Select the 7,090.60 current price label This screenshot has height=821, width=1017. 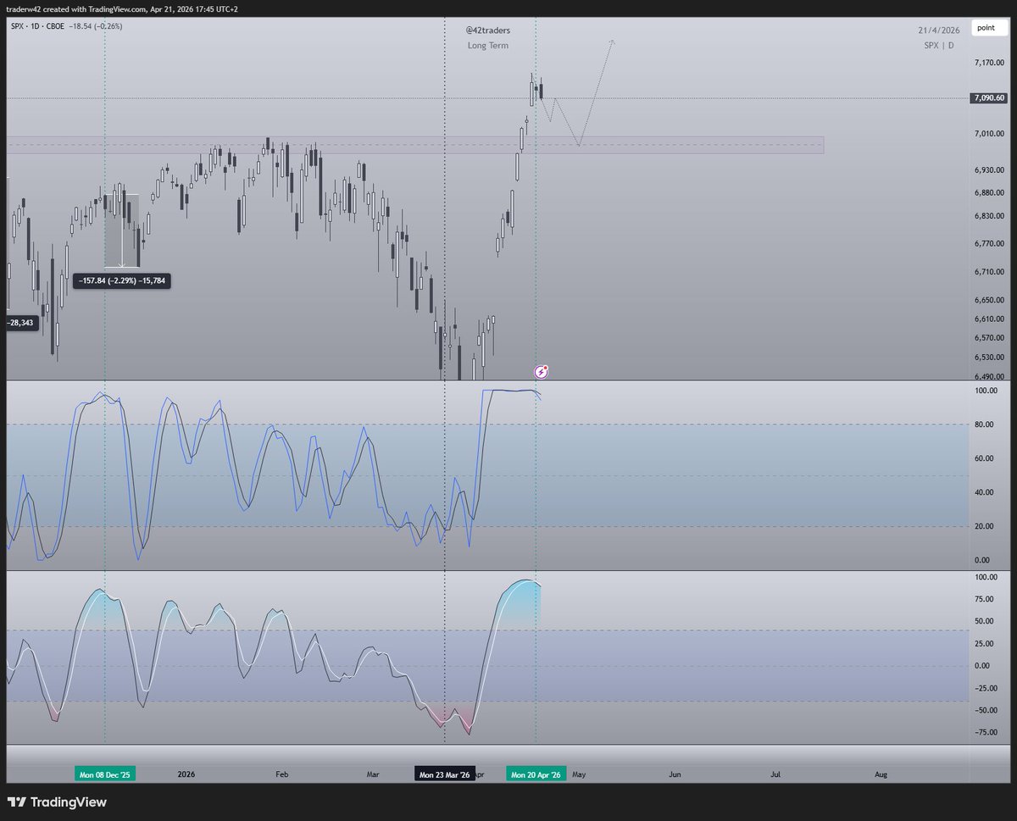[x=987, y=98]
